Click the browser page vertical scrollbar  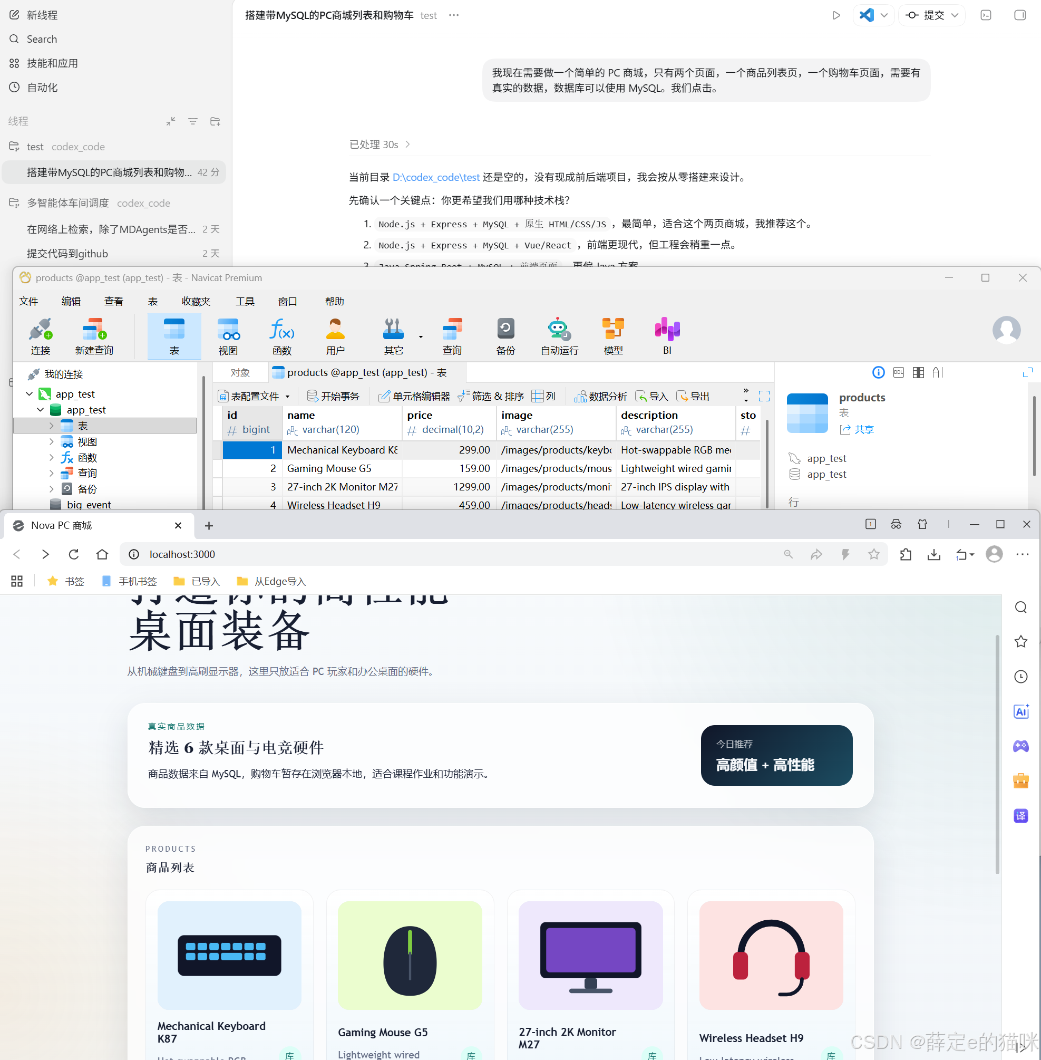click(997, 755)
